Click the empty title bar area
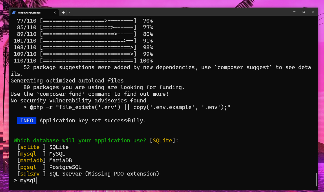The height and width of the screenshot is (192, 324). 177,12
